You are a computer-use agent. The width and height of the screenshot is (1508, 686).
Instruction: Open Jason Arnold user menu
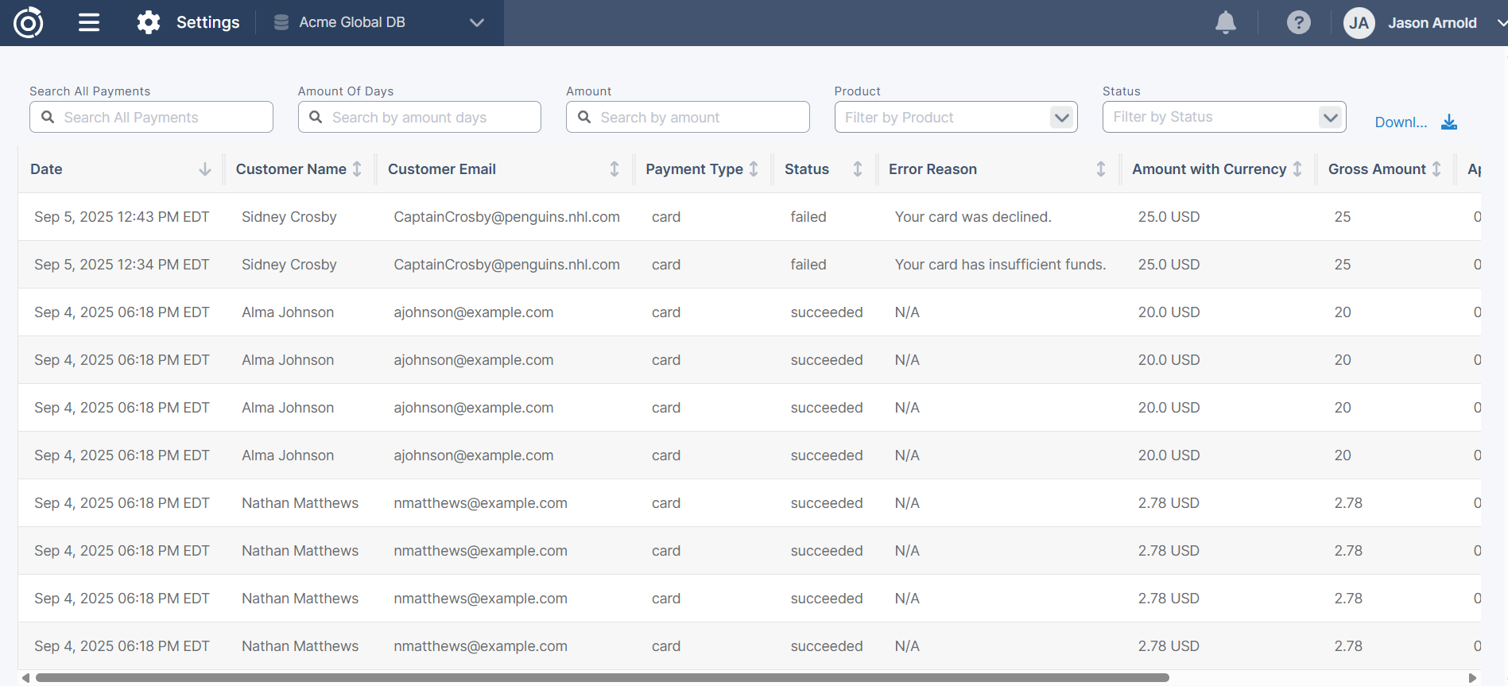click(1431, 23)
